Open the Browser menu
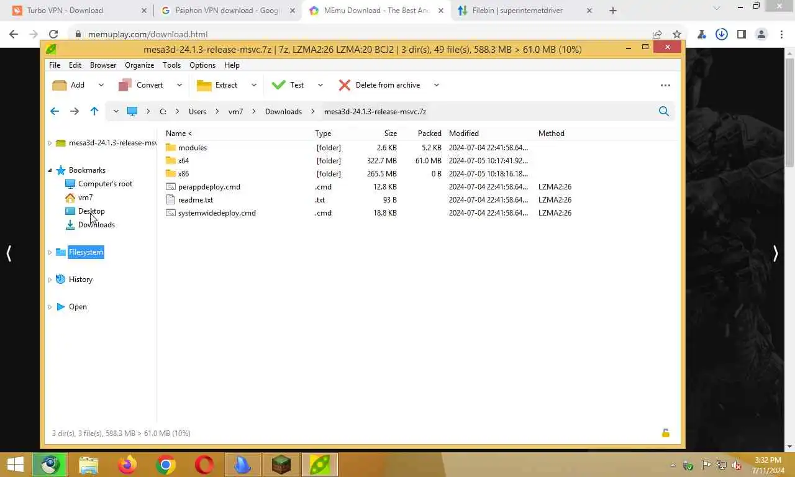This screenshot has height=477, width=795. 103,65
